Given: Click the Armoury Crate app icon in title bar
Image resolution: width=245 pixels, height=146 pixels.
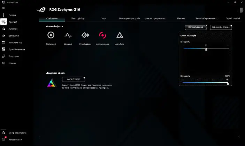Looking at the screenshot, I should [x=3, y=2].
